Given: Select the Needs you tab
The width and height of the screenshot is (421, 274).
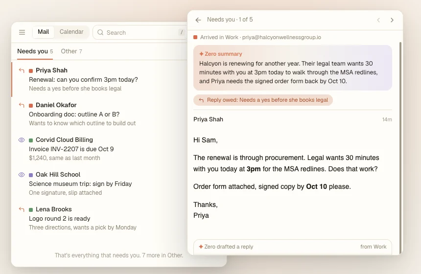Looking at the screenshot, I should click(35, 51).
